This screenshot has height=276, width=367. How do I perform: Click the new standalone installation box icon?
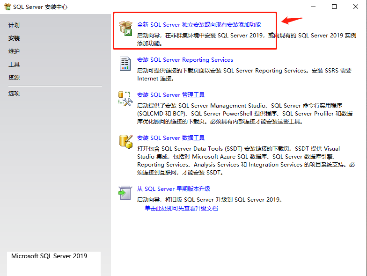tap(125, 28)
